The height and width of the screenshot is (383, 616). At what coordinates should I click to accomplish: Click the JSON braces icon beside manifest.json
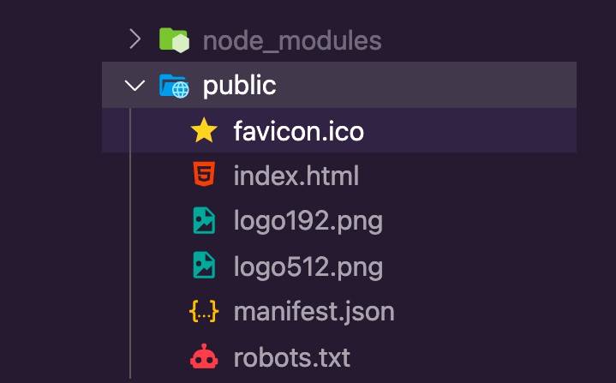click(x=204, y=311)
